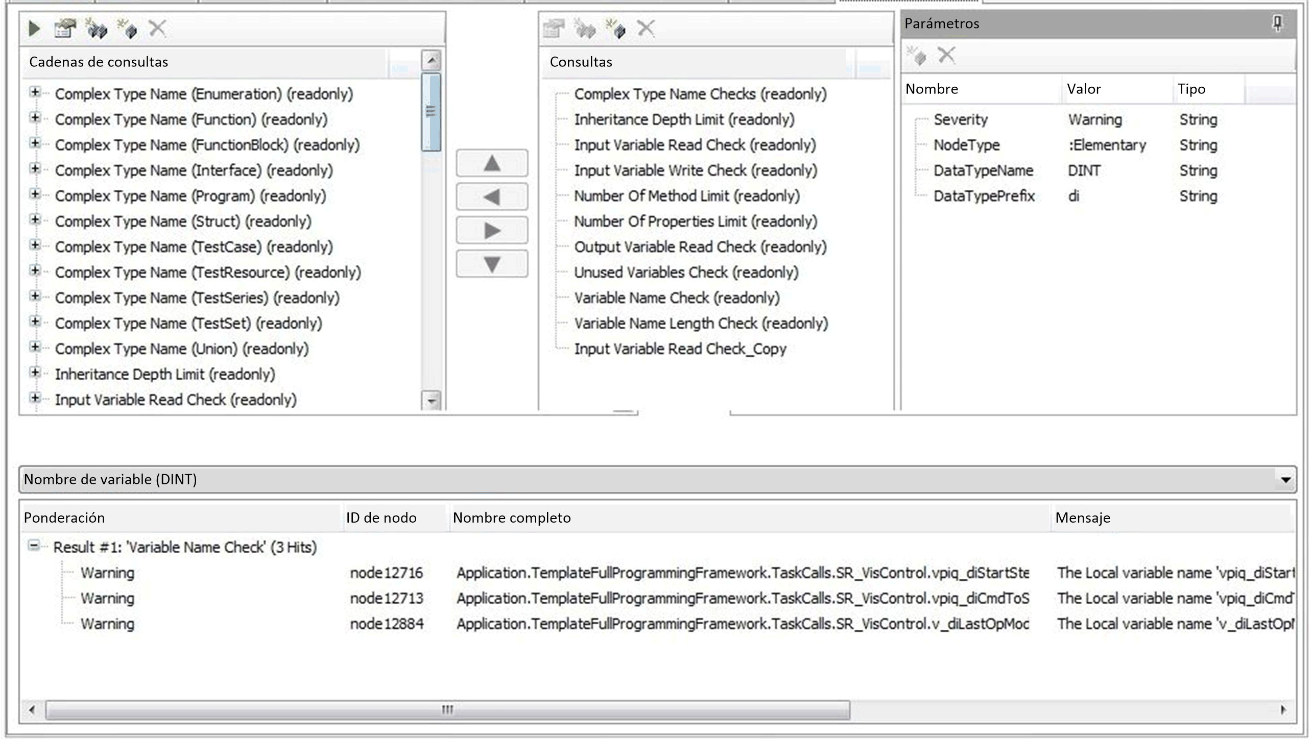Click vertical scrollbar thumb in Cadenas list
The width and height of the screenshot is (1312, 739).
432,112
